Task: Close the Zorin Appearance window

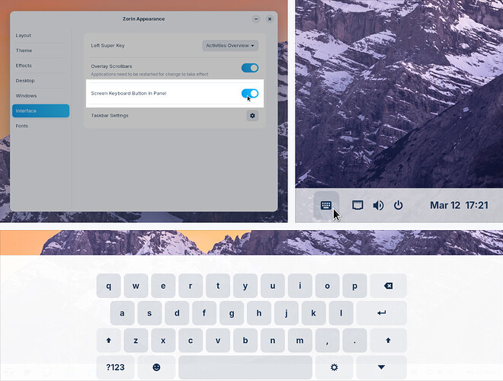Action: [270, 19]
